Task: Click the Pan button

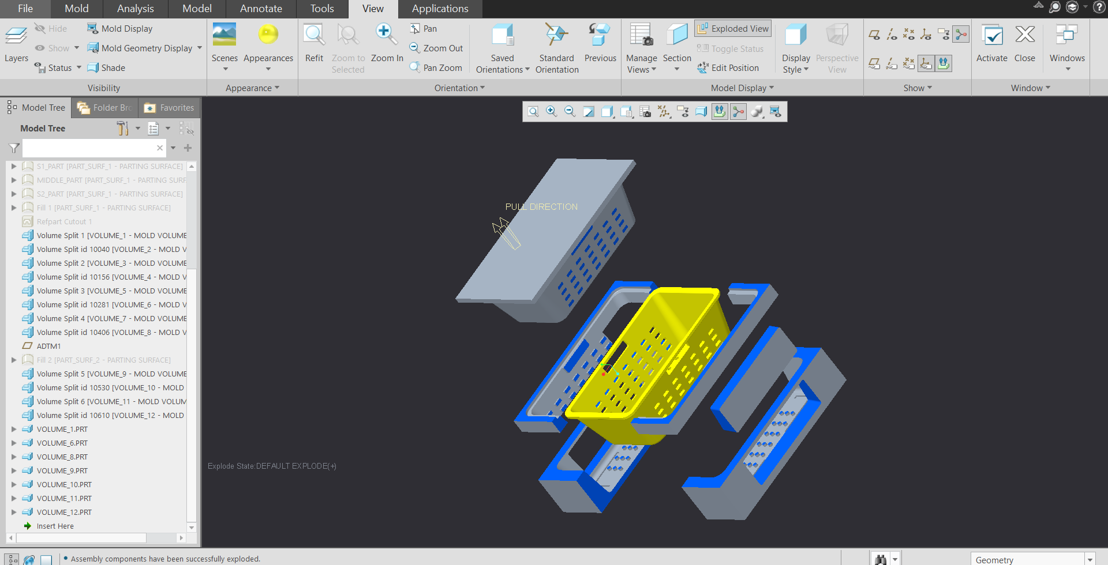Action: point(424,28)
